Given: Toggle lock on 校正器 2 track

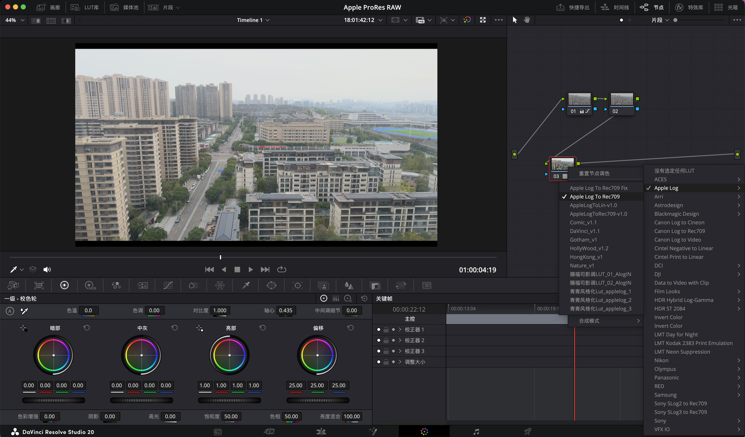Looking at the screenshot, I should tap(386, 340).
